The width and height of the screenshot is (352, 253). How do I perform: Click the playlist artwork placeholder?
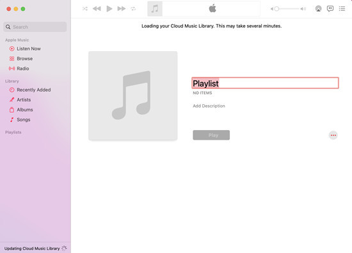coord(133,95)
